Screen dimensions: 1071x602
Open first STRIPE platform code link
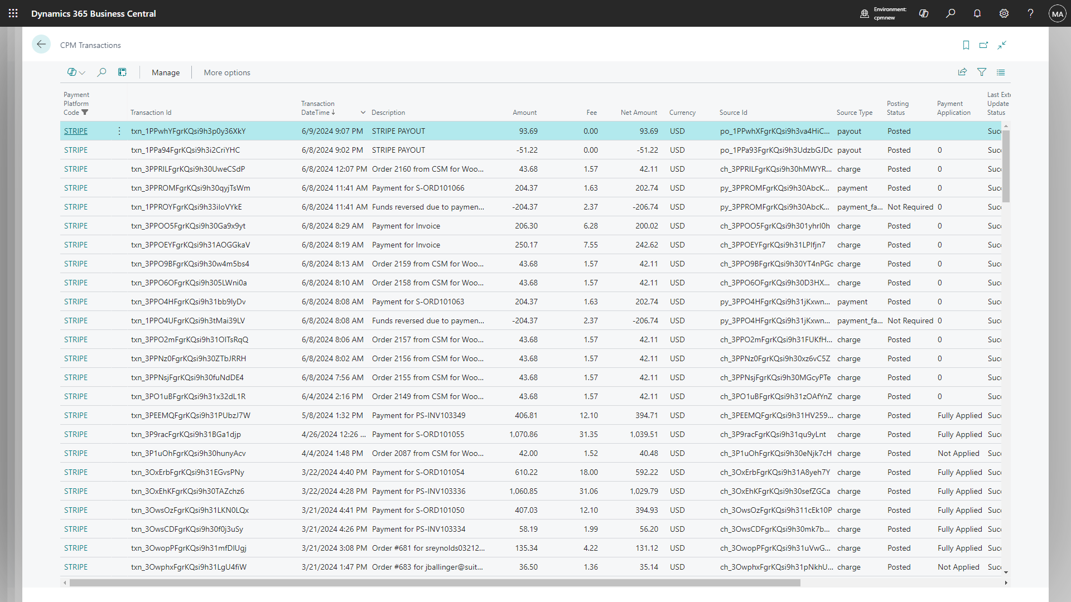(x=76, y=131)
